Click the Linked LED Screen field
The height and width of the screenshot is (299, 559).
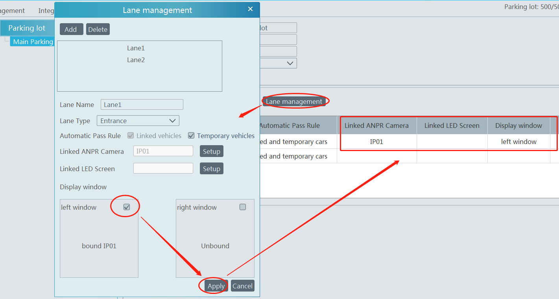(x=163, y=168)
